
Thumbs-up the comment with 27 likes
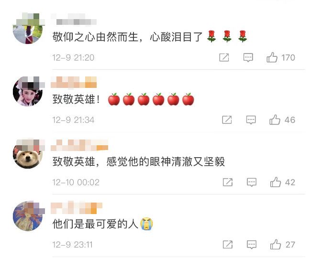click(x=276, y=245)
